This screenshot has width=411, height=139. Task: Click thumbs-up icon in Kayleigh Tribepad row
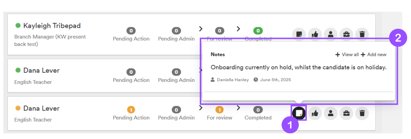coord(315,34)
